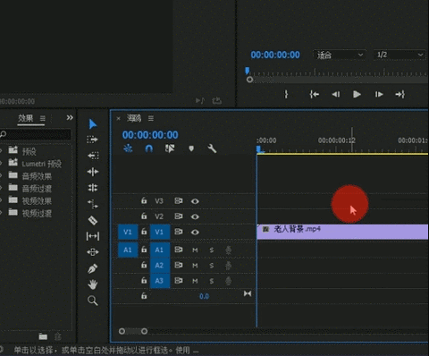Activate the Zoom tool magnifier
Viewport: 429px width, 356px height.
[x=93, y=301]
